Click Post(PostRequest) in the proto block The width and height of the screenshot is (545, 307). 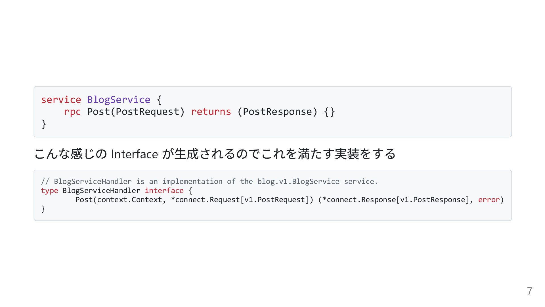tap(136, 112)
